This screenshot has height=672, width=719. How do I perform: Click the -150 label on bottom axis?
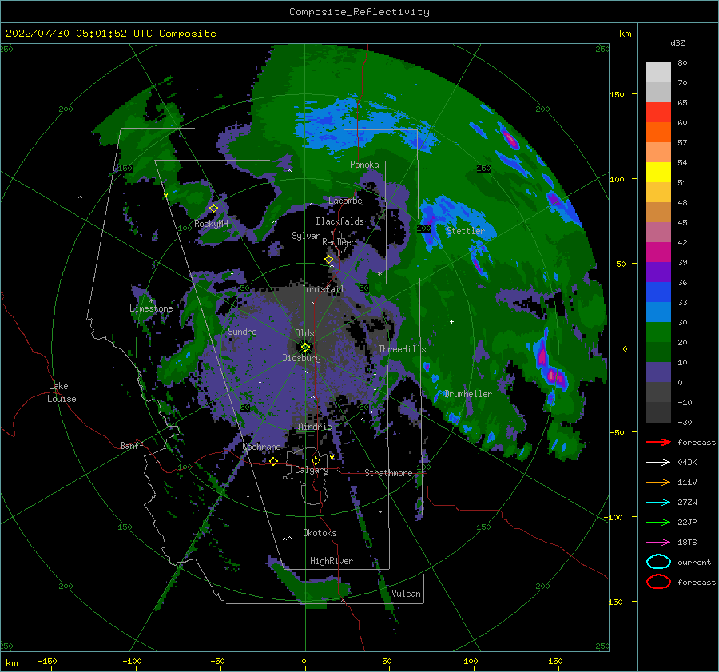(47, 661)
